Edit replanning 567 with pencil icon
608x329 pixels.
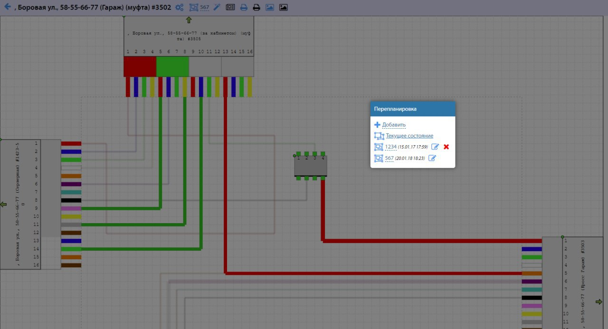[x=432, y=158]
